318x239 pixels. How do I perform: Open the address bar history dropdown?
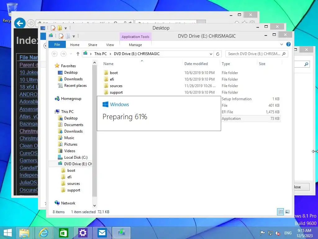[211, 54]
